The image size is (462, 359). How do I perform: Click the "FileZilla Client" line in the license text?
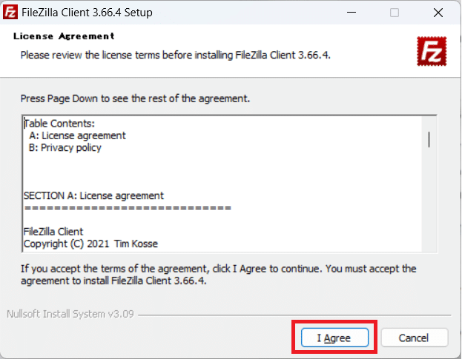click(x=53, y=232)
